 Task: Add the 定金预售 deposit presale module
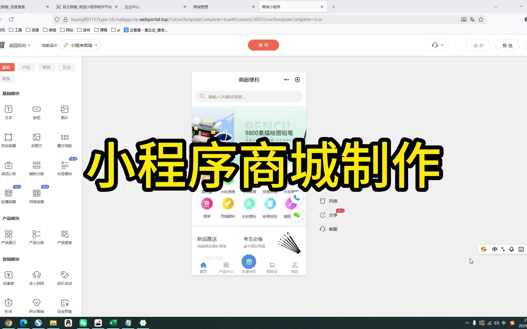(x=65, y=306)
